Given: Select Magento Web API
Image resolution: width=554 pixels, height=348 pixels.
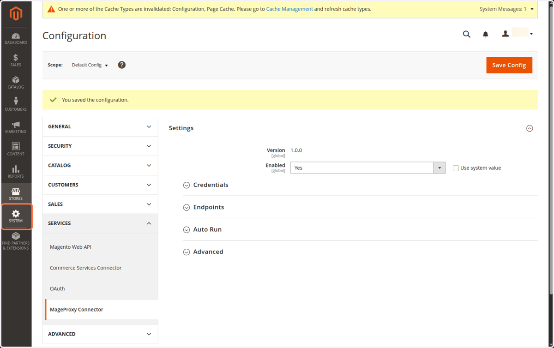Looking at the screenshot, I should [71, 247].
